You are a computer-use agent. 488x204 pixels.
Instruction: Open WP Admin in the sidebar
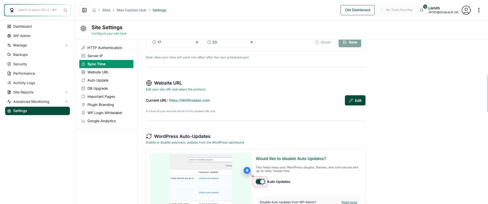(37, 36)
